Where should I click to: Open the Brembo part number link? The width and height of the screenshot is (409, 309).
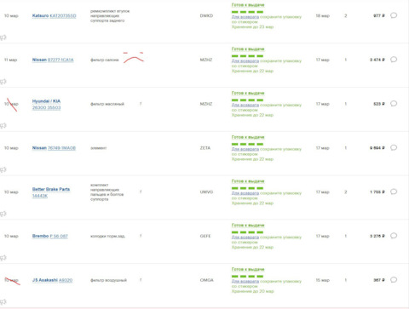coord(59,236)
